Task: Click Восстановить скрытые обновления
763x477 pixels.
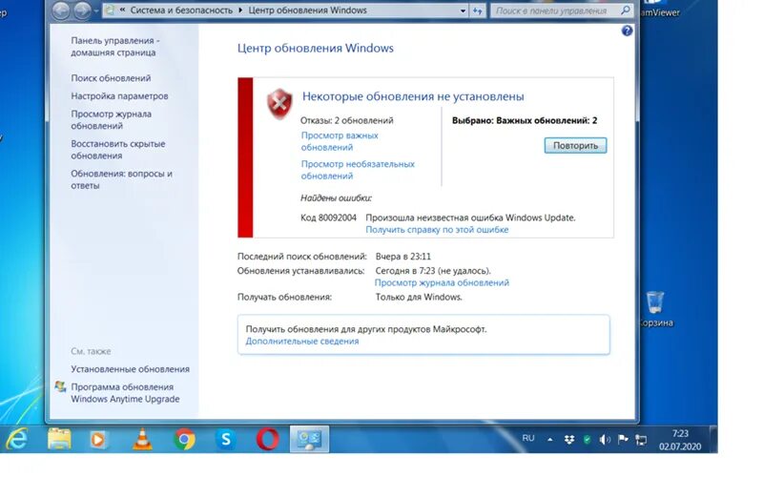Action: point(118,150)
